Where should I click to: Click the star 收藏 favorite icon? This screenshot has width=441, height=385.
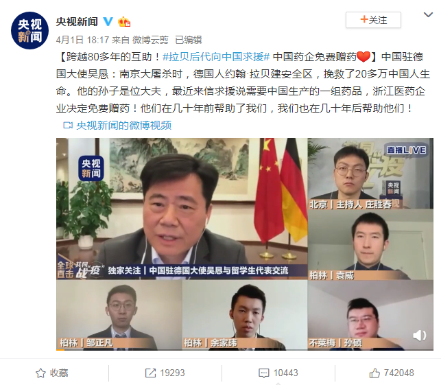click(x=40, y=373)
